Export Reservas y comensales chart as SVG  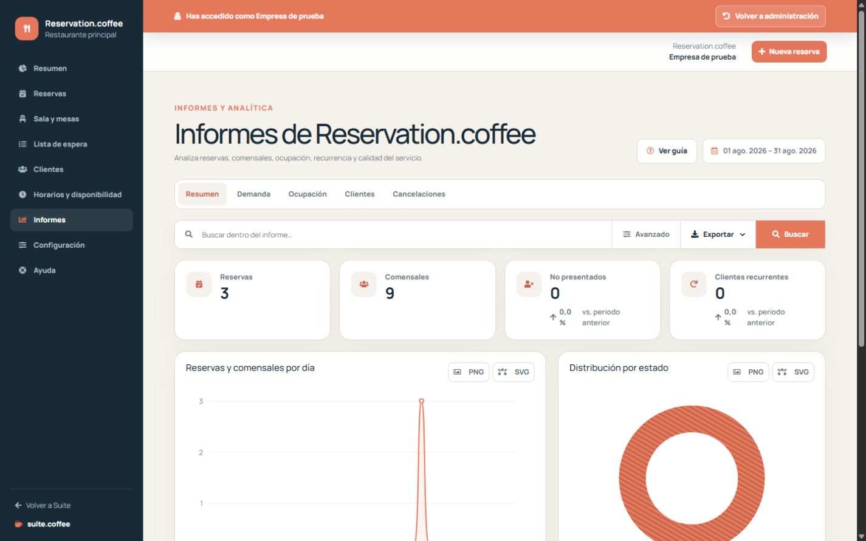point(514,372)
